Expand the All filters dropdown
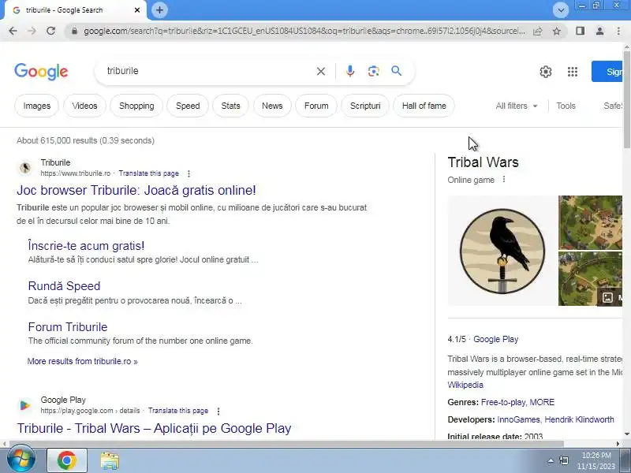 click(517, 106)
